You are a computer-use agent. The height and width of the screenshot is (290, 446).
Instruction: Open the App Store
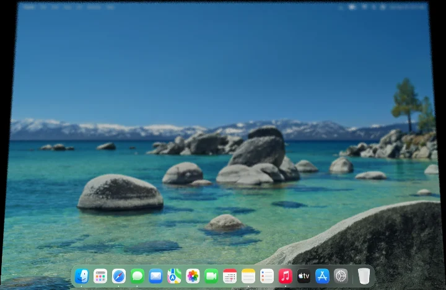click(322, 276)
